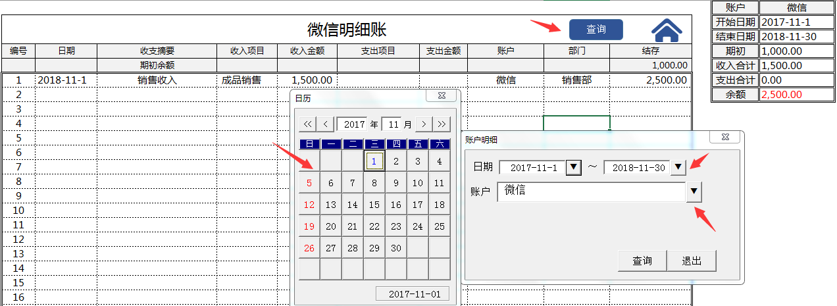Click the 结束日期 value 2018-11-30 in summary
This screenshot has width=837, height=306.
click(796, 36)
